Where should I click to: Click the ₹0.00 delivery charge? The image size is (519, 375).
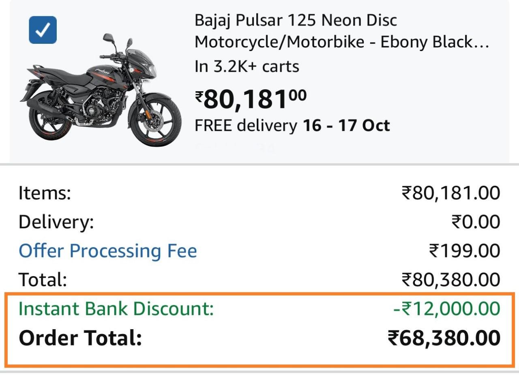[475, 222]
